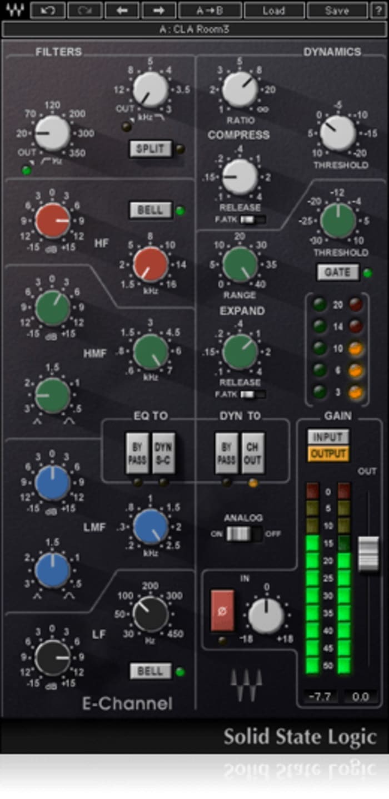Image resolution: width=389 pixels, height=799 pixels.
Task: Toggle the ANALOG on/off switch
Action: 243,534
